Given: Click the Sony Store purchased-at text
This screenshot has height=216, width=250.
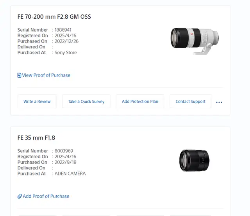Looking at the screenshot, I should click(x=66, y=53).
